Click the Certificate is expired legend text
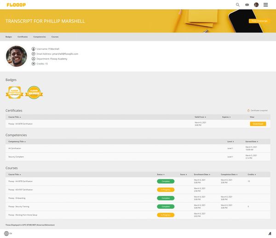This screenshot has height=238, width=276. 259,110
